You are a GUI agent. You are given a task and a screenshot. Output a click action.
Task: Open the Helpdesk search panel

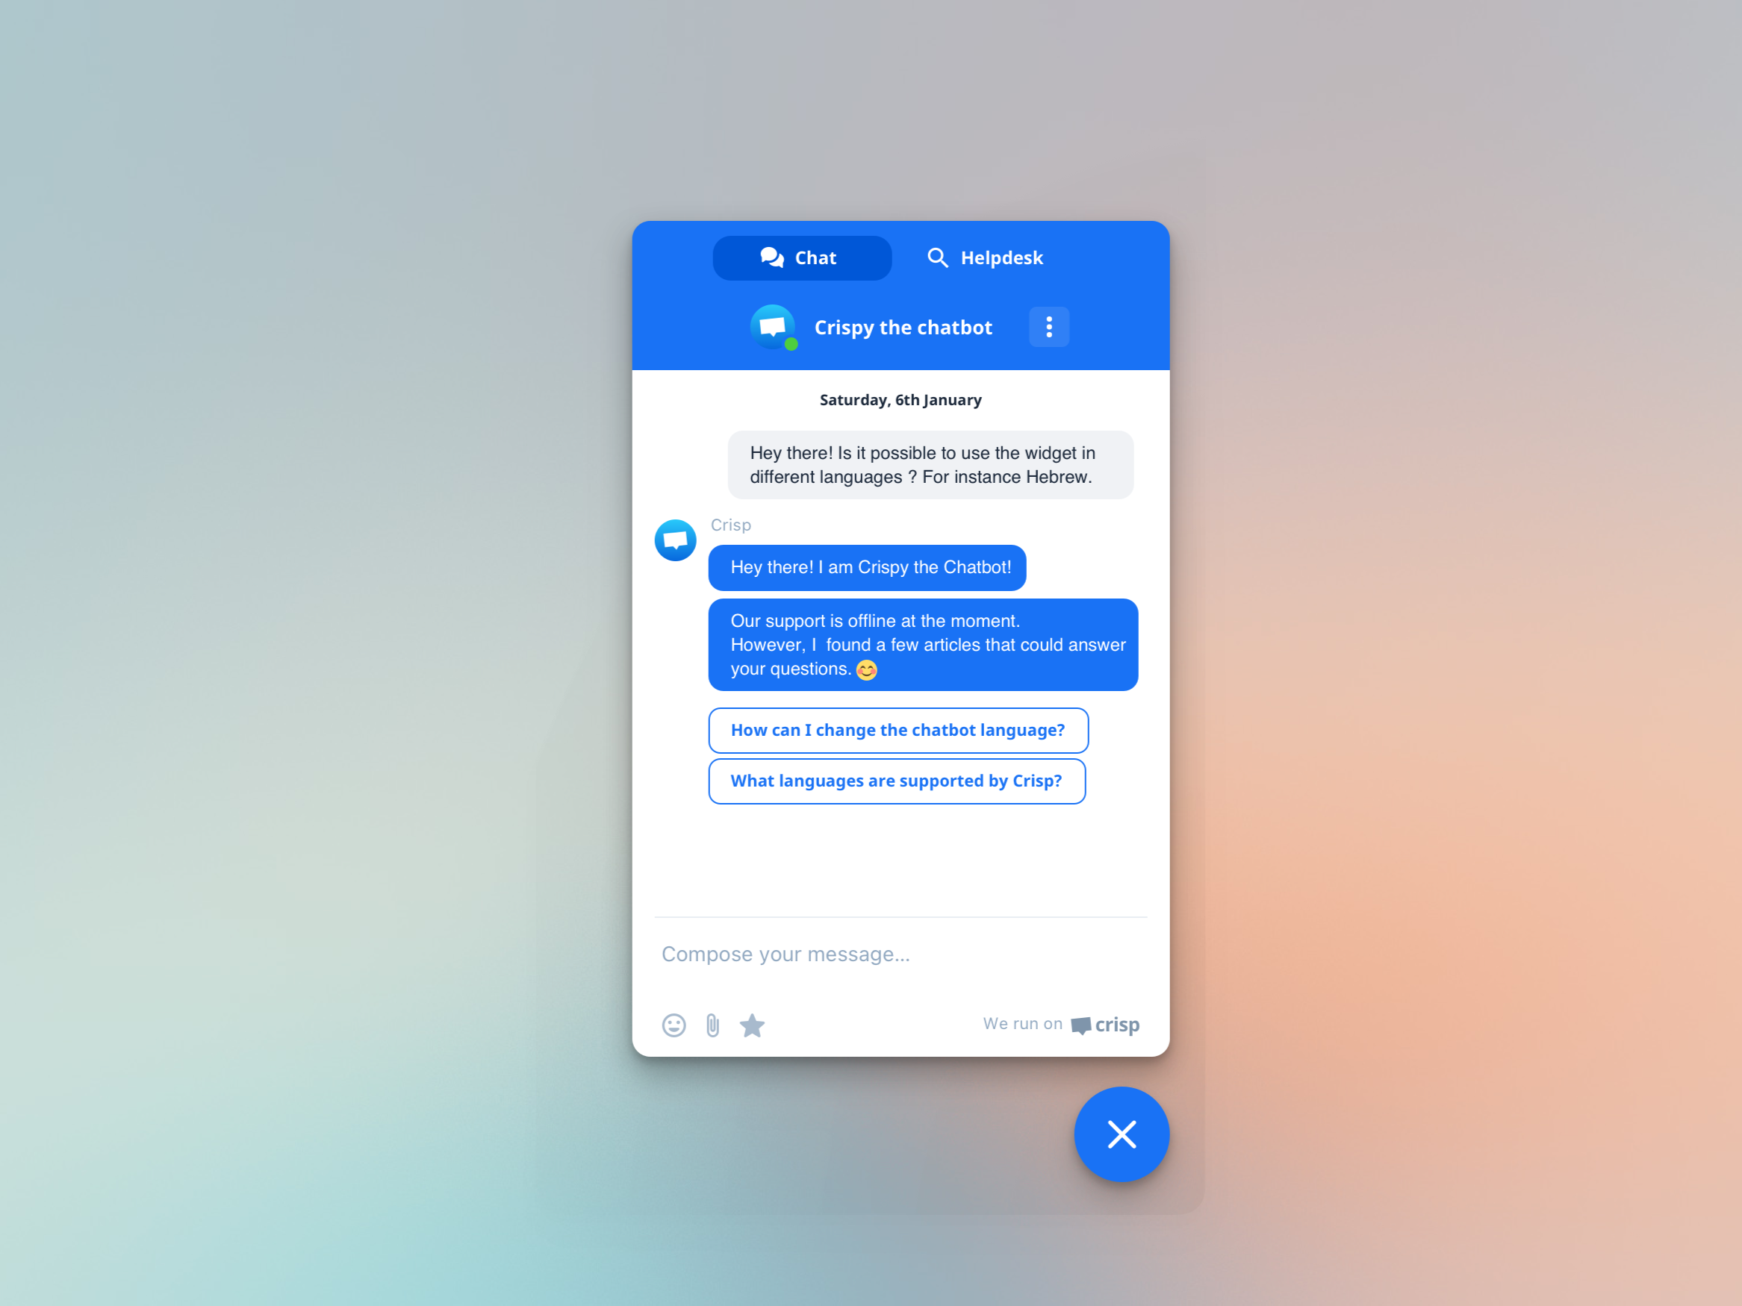[981, 258]
